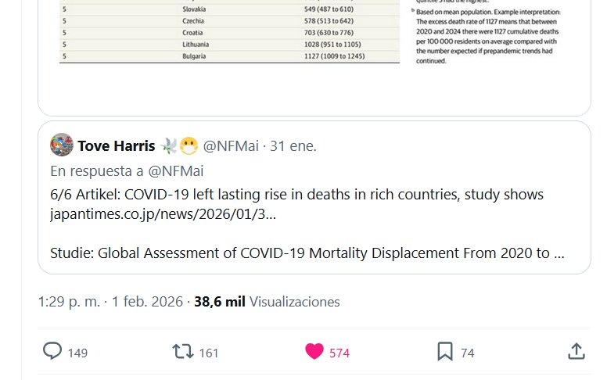The width and height of the screenshot is (607, 380).
Task: Click the 149 replies count
Action: pos(77,353)
